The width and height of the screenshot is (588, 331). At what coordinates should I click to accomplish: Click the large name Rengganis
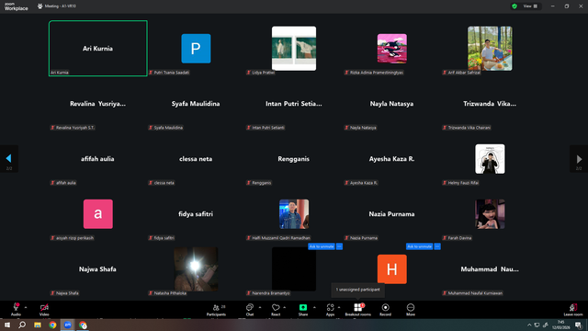coord(294,159)
